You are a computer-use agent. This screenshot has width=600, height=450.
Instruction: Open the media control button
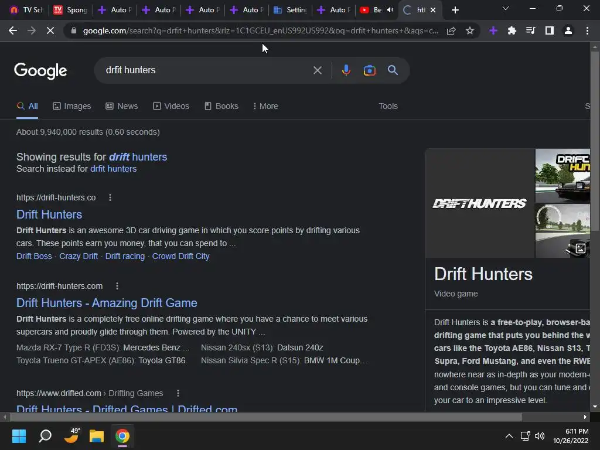[531, 30]
